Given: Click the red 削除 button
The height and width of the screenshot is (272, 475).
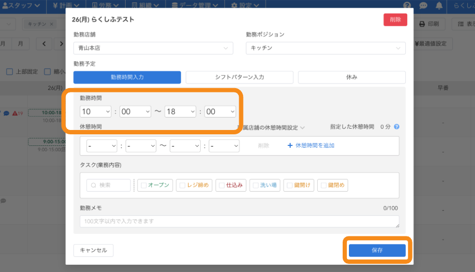Looking at the screenshot, I should tap(395, 20).
